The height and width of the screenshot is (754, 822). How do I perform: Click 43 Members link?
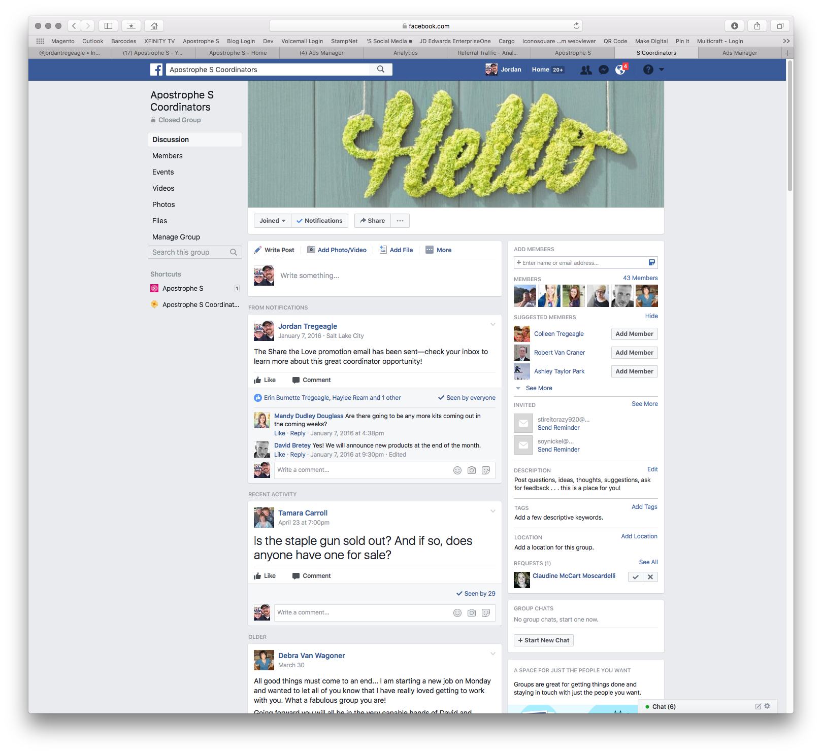point(640,278)
